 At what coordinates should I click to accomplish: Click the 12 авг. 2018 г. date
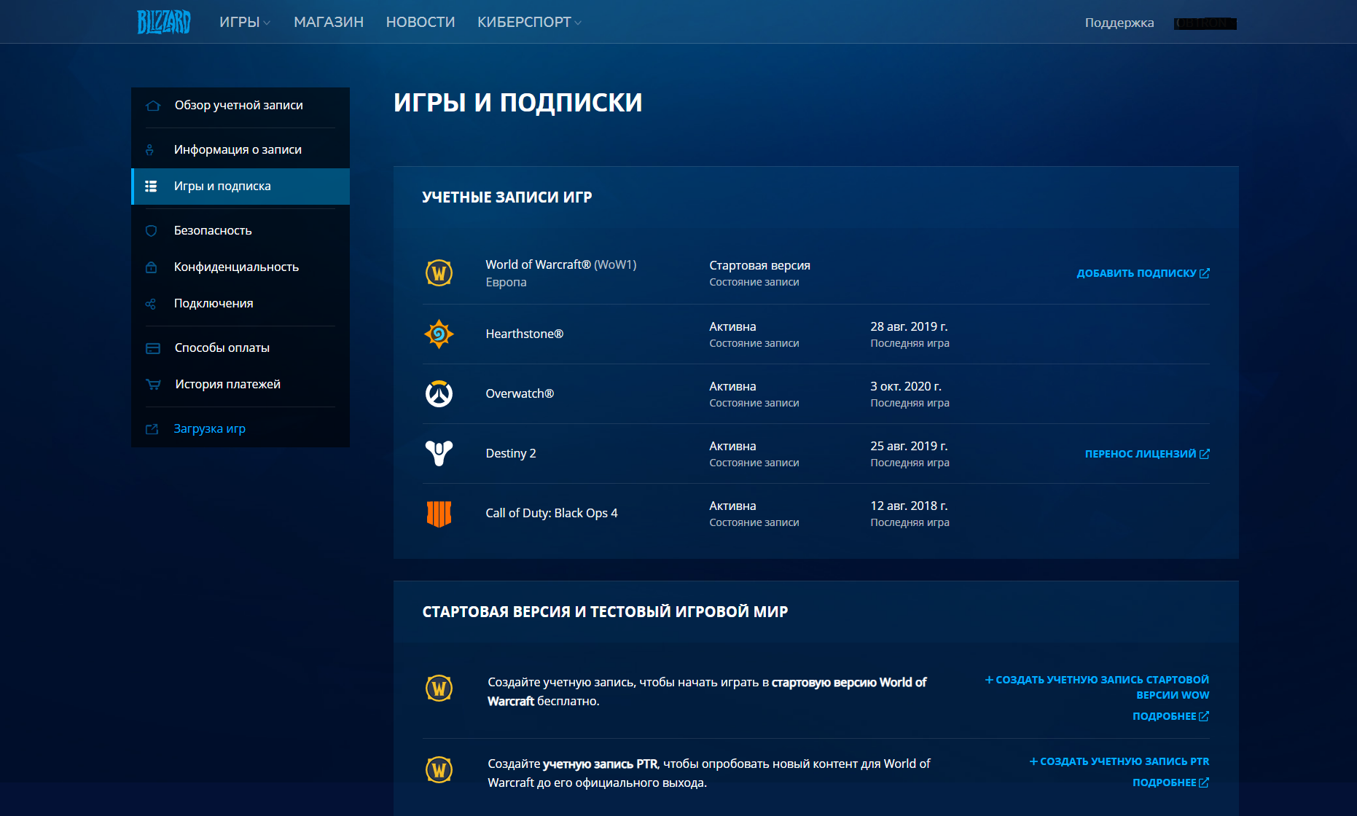pyautogui.click(x=909, y=506)
